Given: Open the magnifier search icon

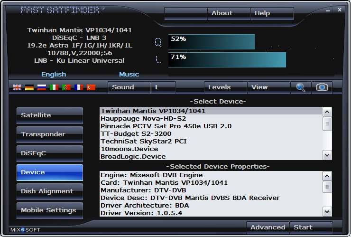Looking at the screenshot, I should coord(301,87).
